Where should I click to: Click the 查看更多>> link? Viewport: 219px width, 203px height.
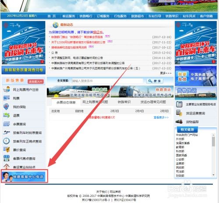point(161,118)
